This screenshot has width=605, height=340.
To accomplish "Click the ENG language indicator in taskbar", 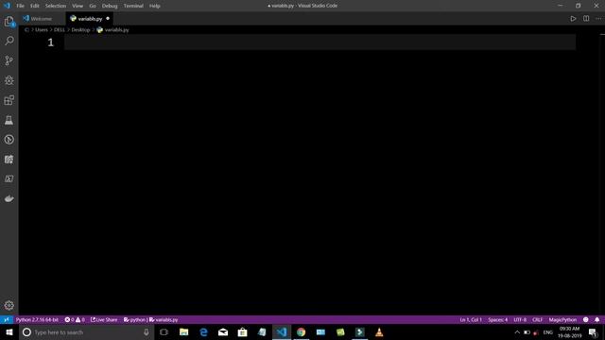I will point(548,331).
